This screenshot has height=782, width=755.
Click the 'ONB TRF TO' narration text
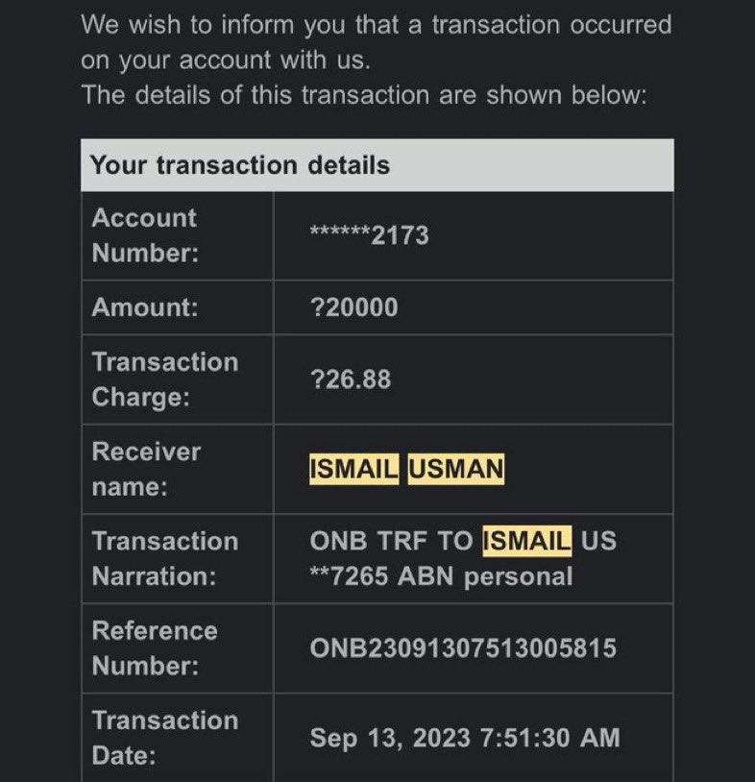tap(391, 541)
